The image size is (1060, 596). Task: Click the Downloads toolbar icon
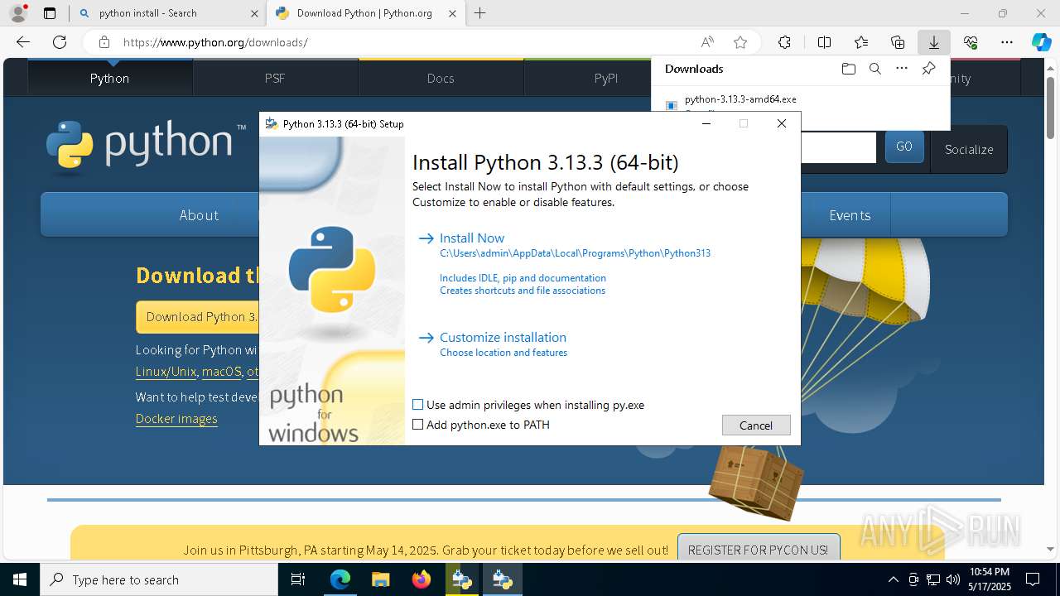[933, 42]
